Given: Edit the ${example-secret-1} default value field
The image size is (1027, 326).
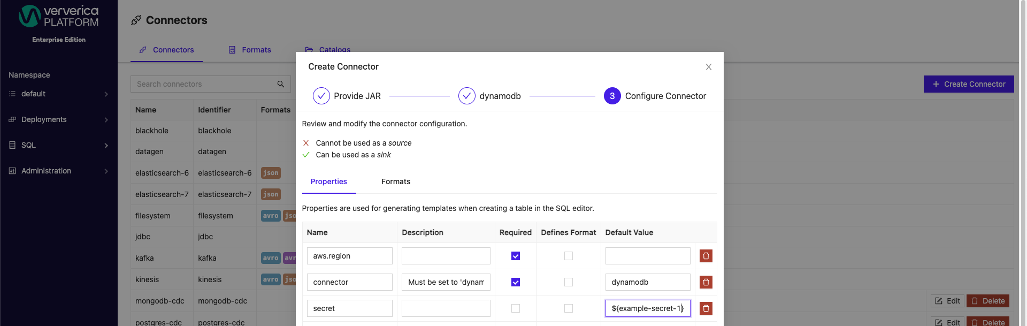Looking at the screenshot, I should [648, 308].
